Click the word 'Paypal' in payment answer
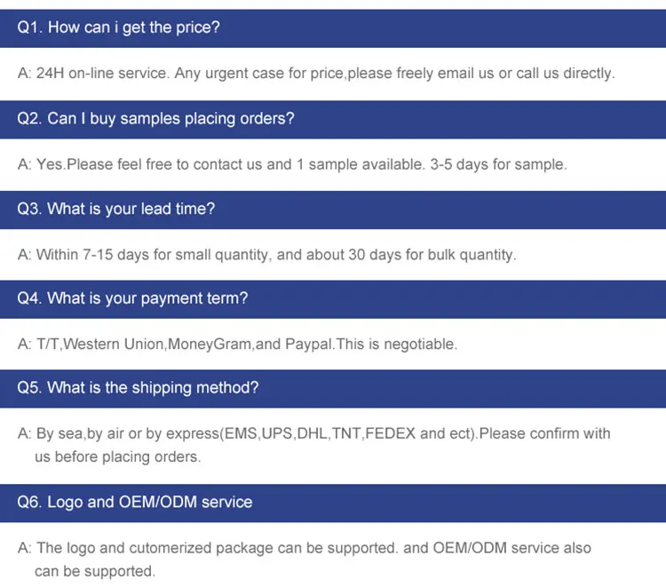This screenshot has height=587, width=666. [308, 344]
